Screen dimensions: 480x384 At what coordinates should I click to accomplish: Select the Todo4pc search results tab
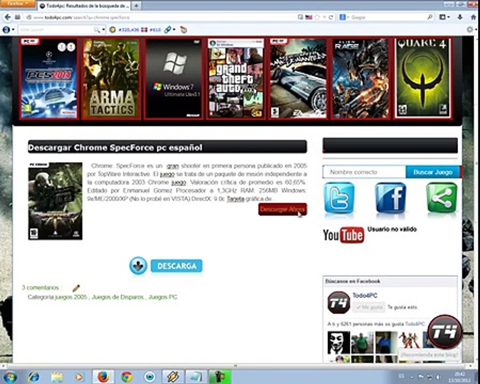pos(84,5)
